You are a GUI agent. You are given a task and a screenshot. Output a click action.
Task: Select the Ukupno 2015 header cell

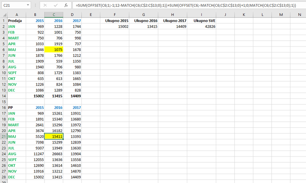115,20
